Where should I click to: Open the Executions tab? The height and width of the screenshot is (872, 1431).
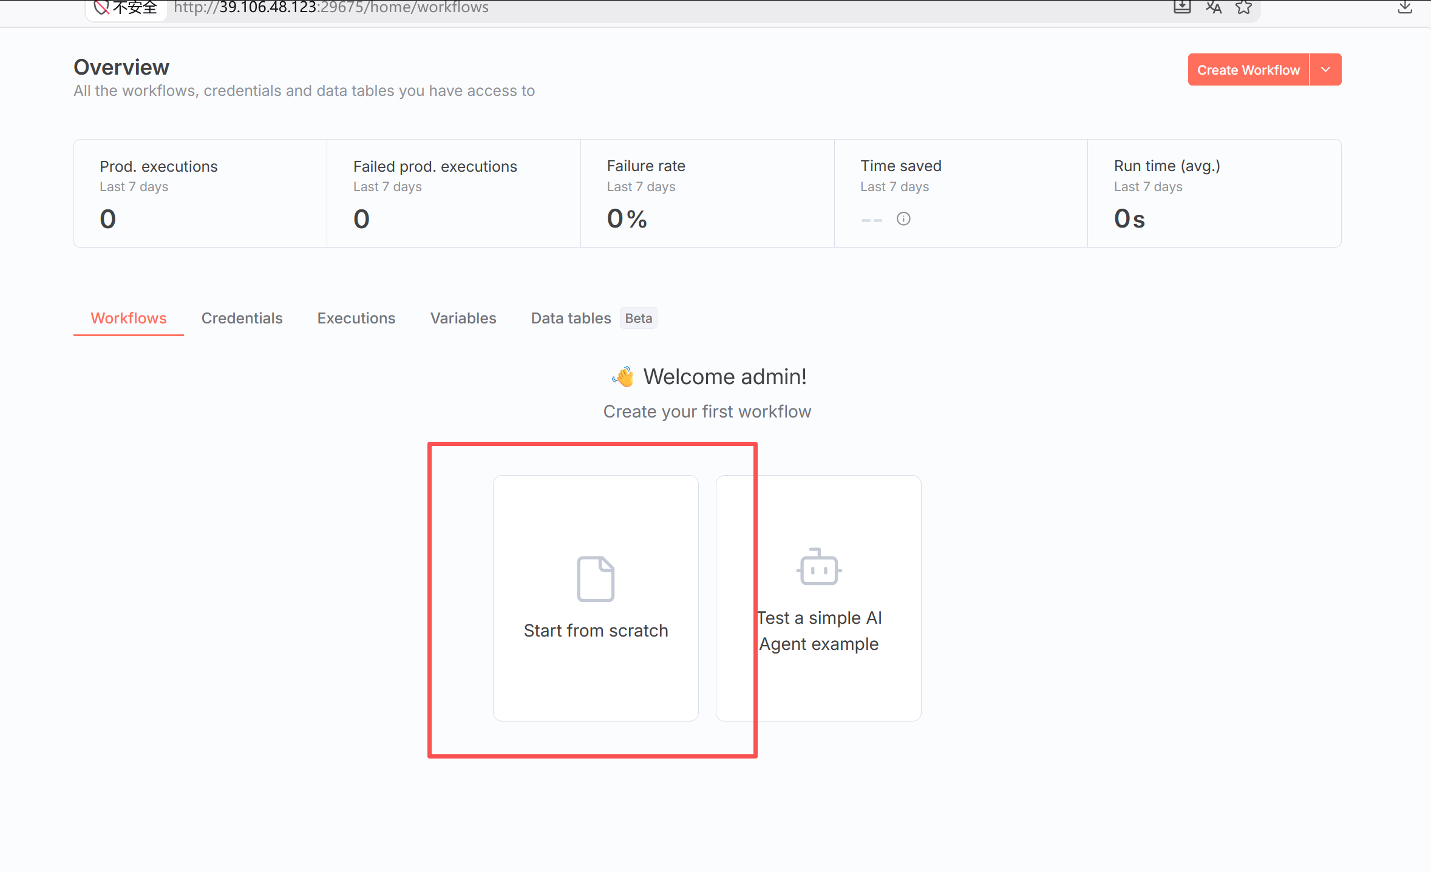coord(356,318)
